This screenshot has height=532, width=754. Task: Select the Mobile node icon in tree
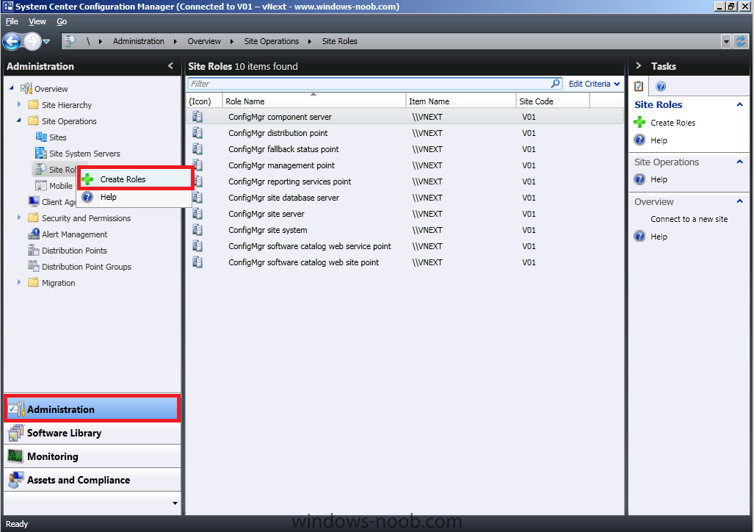pyautogui.click(x=41, y=185)
